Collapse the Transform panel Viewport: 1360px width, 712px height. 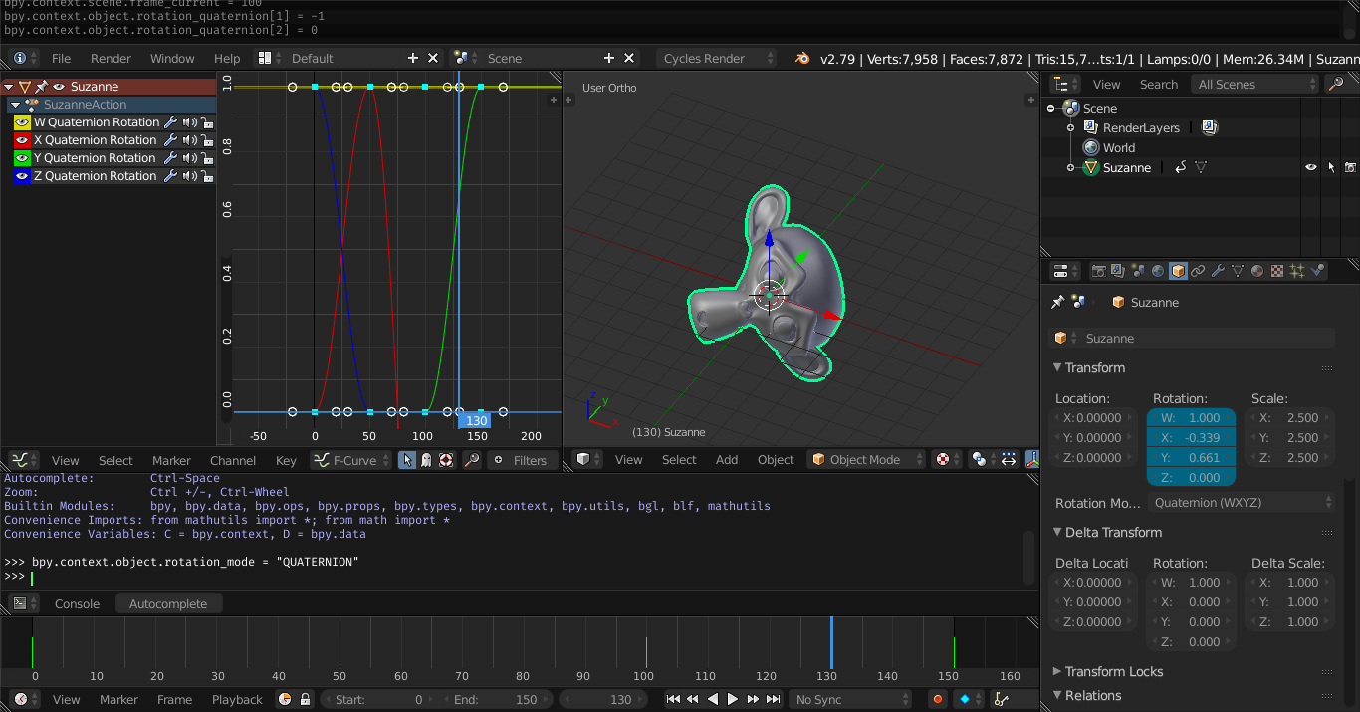tap(1058, 367)
